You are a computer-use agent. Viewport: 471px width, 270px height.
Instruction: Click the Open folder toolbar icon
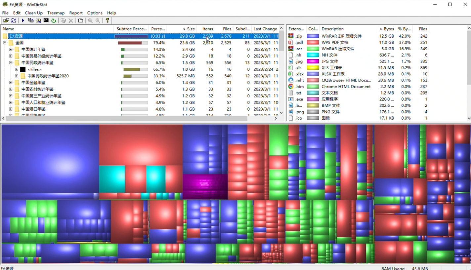click(6, 20)
